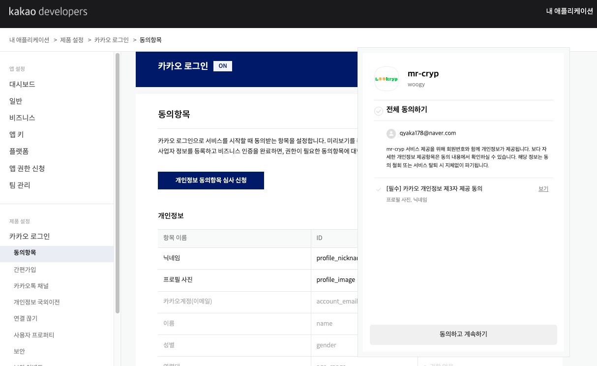Open the mr-cryp app logo thumbnail
This screenshot has width=597, height=366.
coord(387,79)
